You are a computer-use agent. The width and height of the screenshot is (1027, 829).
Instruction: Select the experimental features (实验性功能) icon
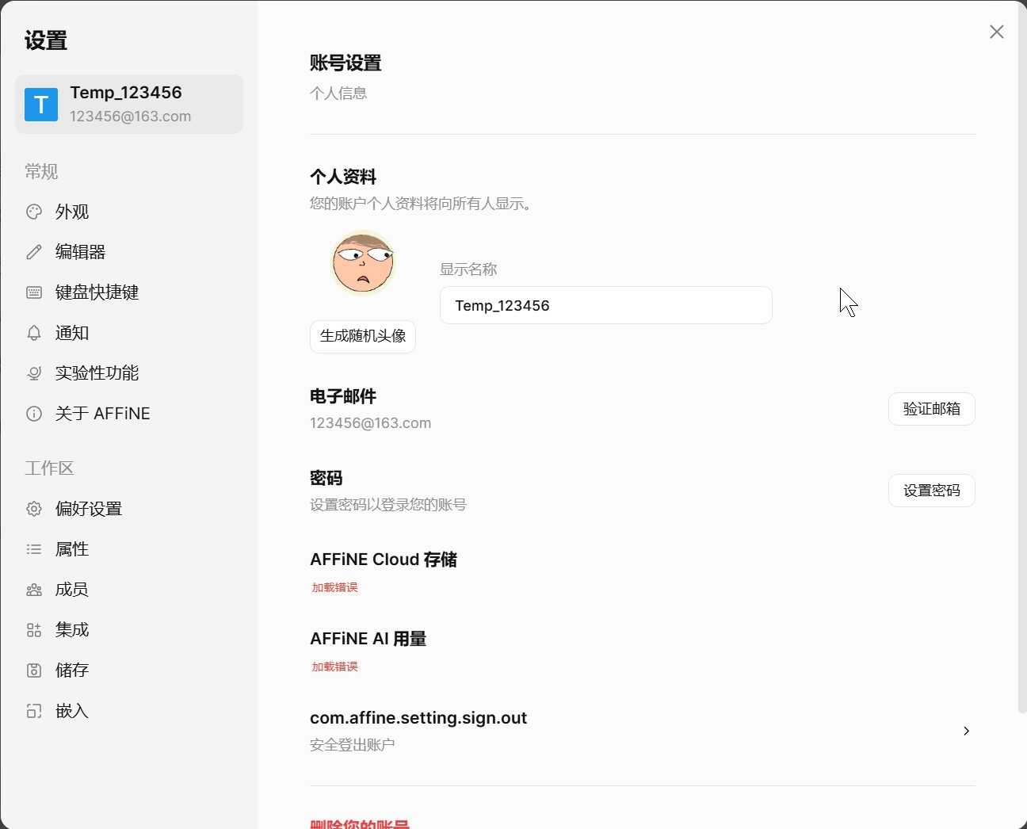(x=33, y=372)
